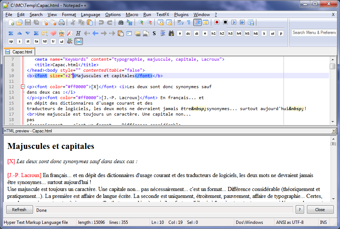The width and height of the screenshot is (340, 229).
Task: Click the FTP toolbar icon
Action: click(62, 33)
